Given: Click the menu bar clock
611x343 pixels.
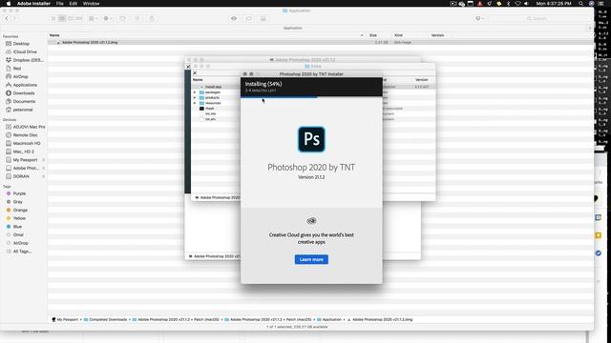Looking at the screenshot, I should 554,4.
